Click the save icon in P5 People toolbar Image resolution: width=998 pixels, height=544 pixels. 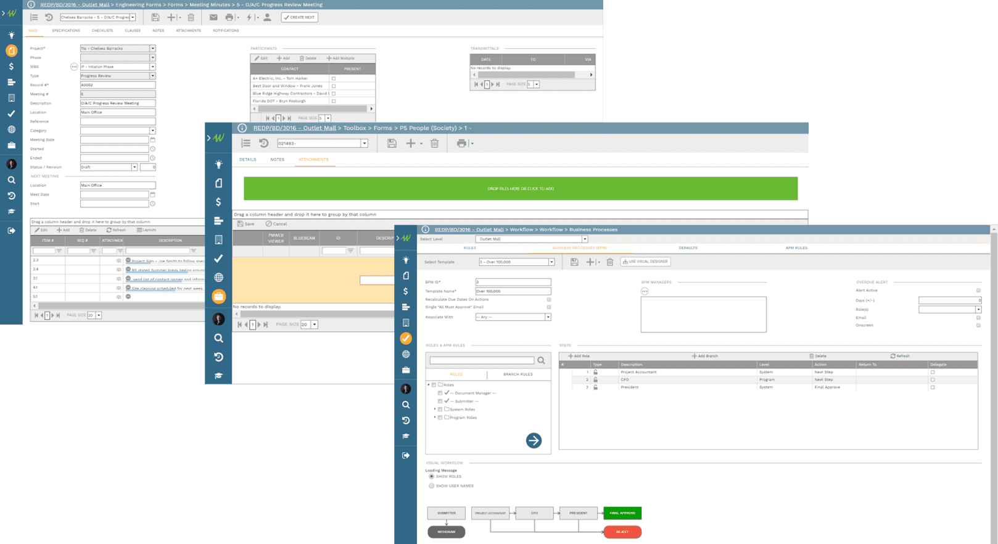pyautogui.click(x=392, y=143)
